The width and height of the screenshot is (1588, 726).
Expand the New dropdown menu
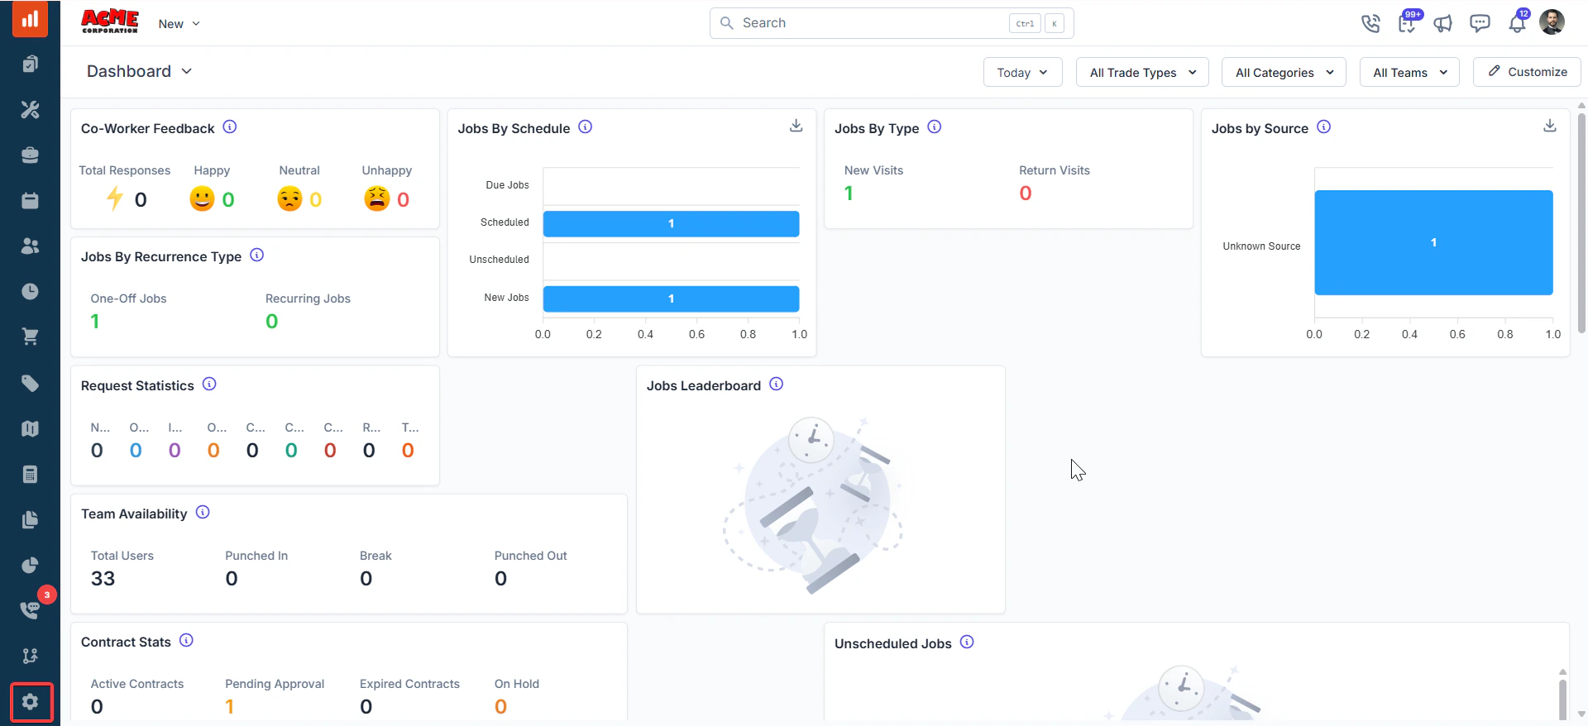click(179, 24)
